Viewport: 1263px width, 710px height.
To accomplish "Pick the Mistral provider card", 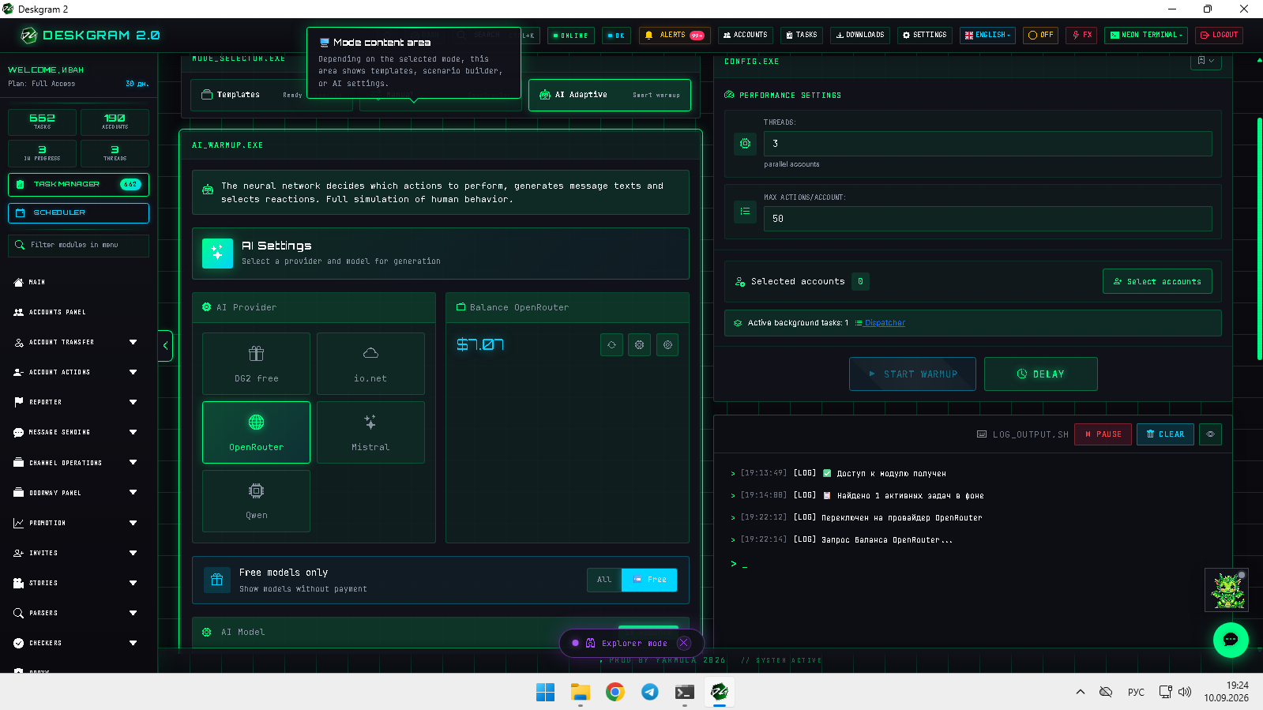I will tap(370, 432).
